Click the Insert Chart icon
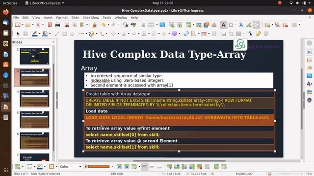314x176 pixels. coord(214,25)
